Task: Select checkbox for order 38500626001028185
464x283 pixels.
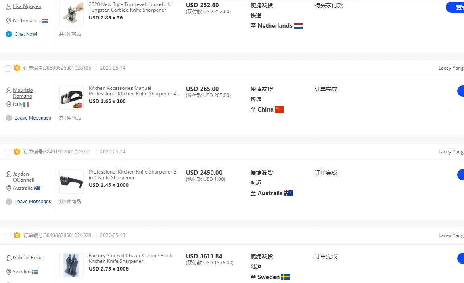Action: pyautogui.click(x=8, y=68)
